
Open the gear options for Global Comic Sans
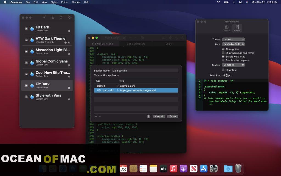tap(69, 65)
